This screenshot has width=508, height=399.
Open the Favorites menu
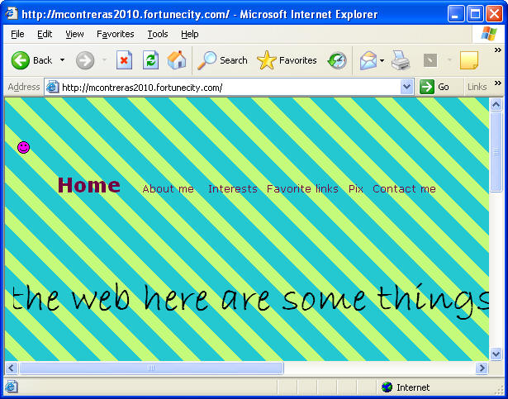[x=116, y=34]
